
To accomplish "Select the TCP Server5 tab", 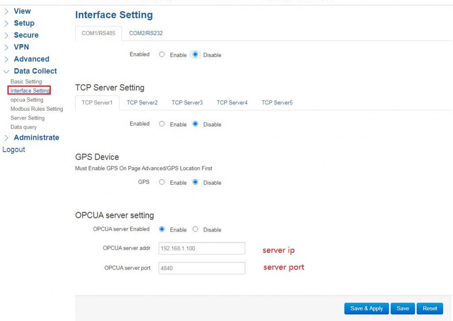I will pos(277,102).
